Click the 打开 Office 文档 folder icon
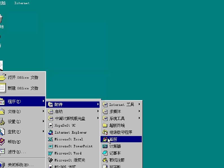Image resolution: width=224 pixels, height=168 pixels. point(3,77)
